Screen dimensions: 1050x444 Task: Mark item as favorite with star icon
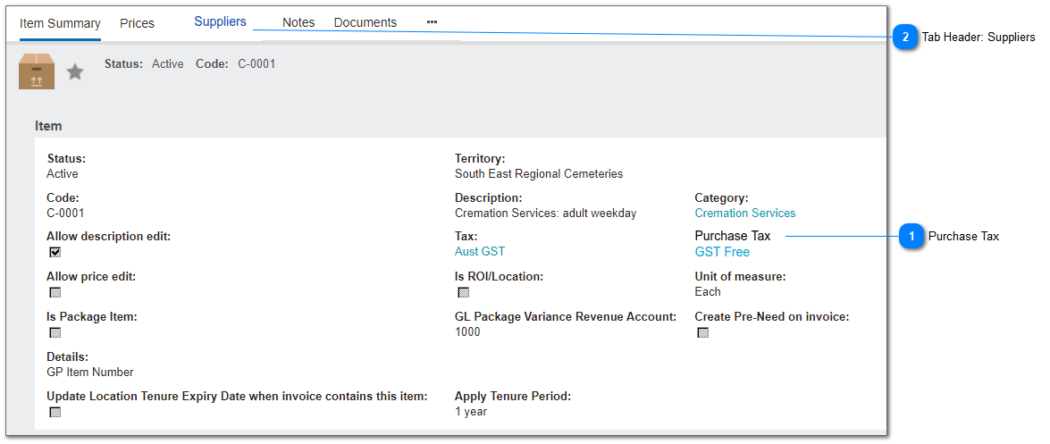tap(75, 71)
